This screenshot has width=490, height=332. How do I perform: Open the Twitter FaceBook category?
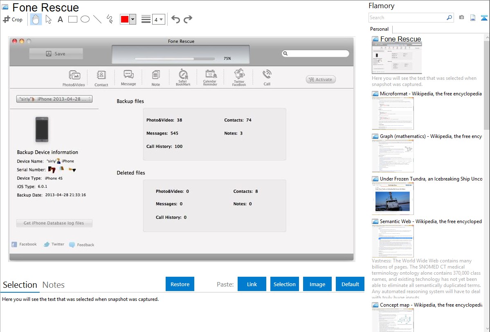pyautogui.click(x=239, y=77)
